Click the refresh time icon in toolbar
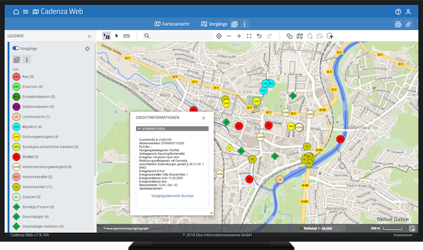423x250 pixels. click(x=309, y=36)
